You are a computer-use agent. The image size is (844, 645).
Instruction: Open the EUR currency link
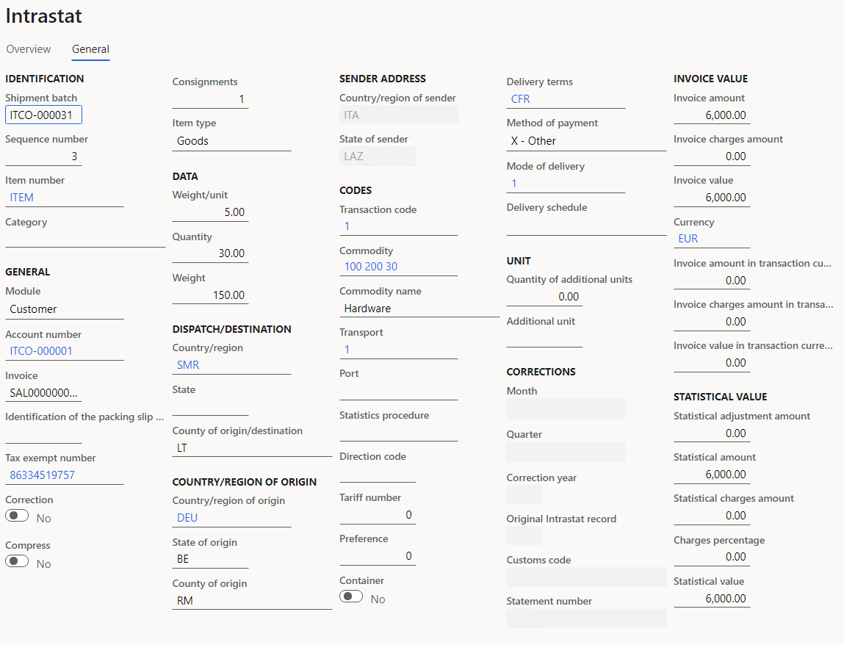tap(688, 239)
